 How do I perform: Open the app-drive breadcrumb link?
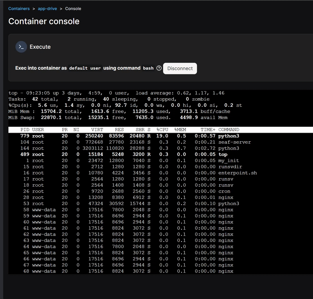coord(47,9)
